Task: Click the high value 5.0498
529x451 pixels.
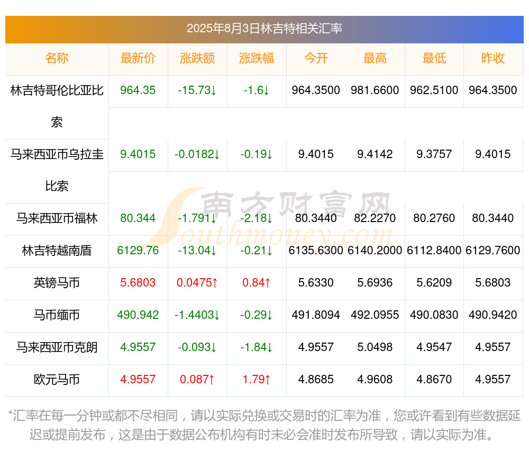Action: [375, 347]
